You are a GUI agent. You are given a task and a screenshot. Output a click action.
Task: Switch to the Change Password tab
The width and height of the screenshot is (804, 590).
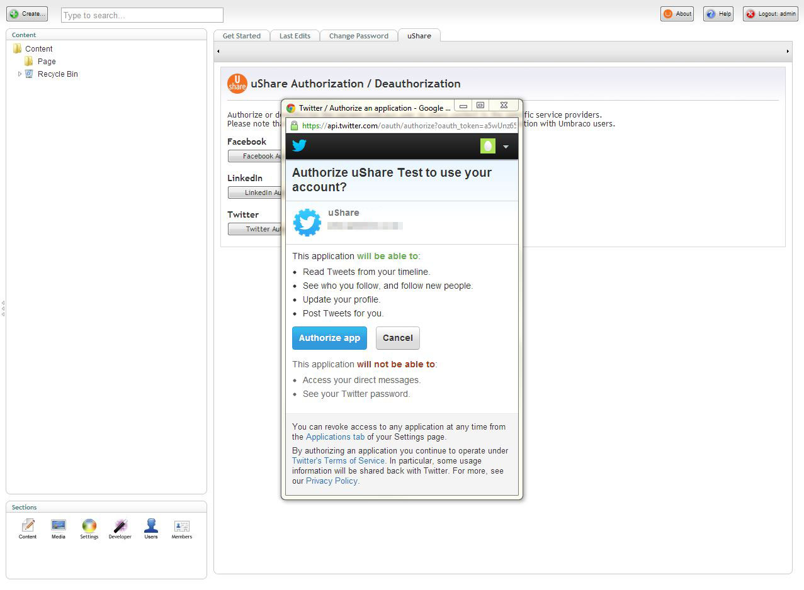point(359,36)
